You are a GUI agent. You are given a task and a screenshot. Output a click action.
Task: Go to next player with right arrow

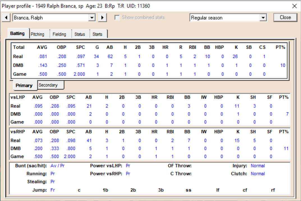pyautogui.click(x=102, y=18)
